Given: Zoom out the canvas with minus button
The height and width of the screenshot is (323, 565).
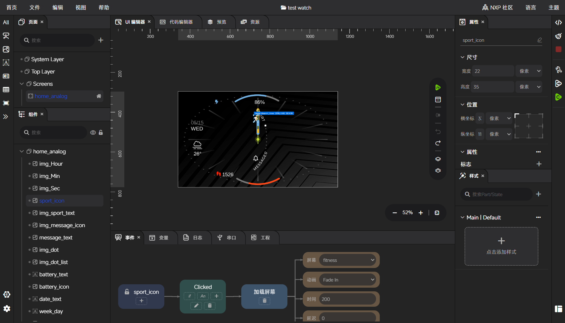Looking at the screenshot, I should [395, 213].
